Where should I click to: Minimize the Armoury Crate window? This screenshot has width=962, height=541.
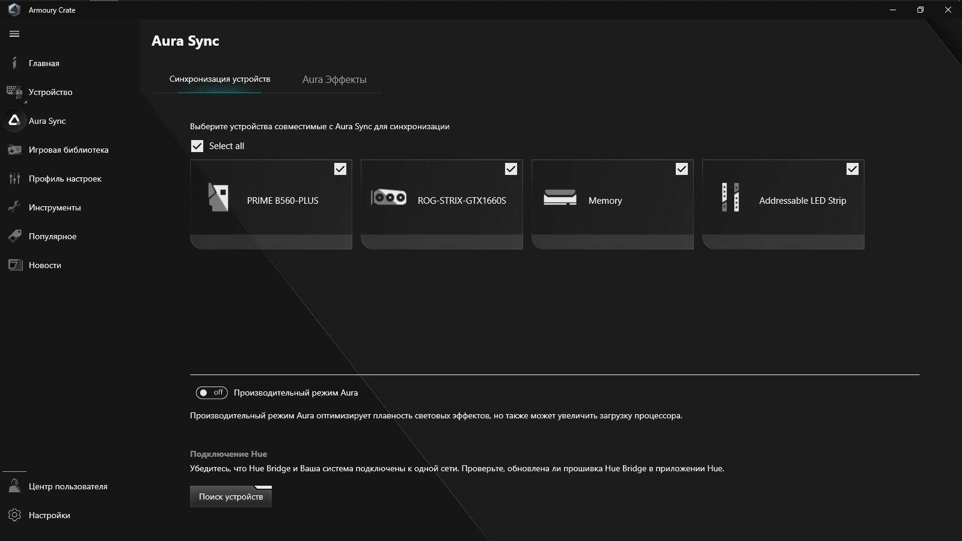pyautogui.click(x=893, y=10)
